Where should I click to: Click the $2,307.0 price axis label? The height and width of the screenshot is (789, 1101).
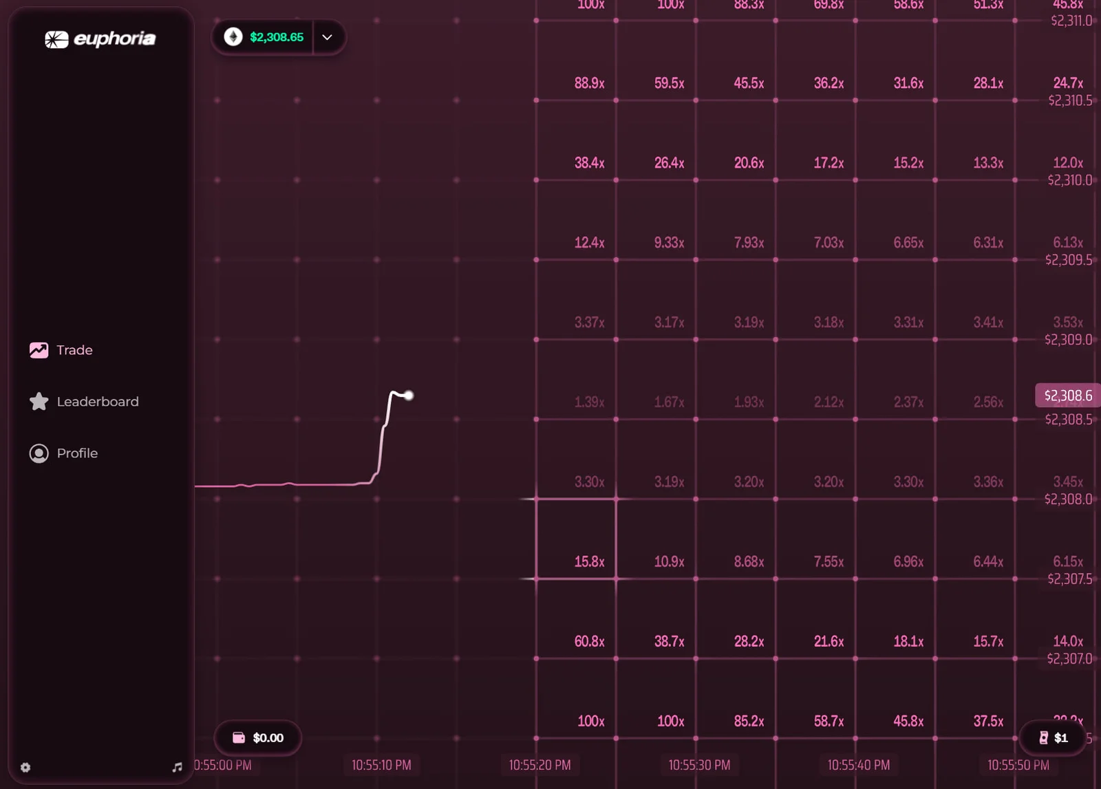[x=1070, y=659]
